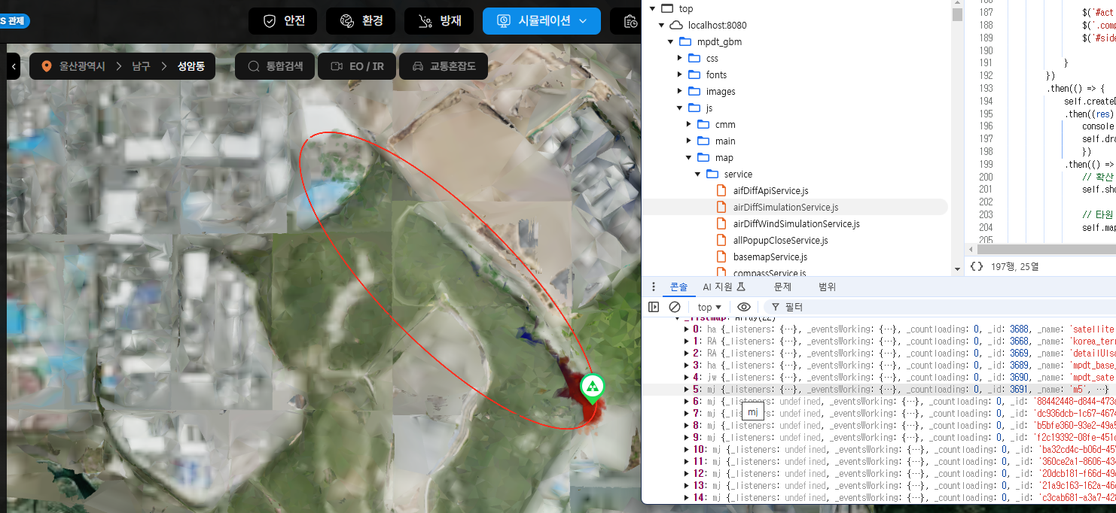Click the clipboard-clock icon button at top
Screen dimensions: 1116x513
click(x=630, y=21)
